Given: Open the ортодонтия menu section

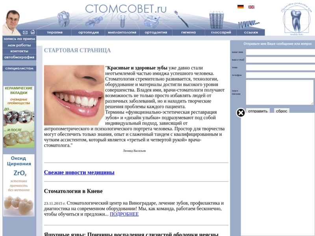Looking at the screenshot, I should pyautogui.click(x=156, y=32).
